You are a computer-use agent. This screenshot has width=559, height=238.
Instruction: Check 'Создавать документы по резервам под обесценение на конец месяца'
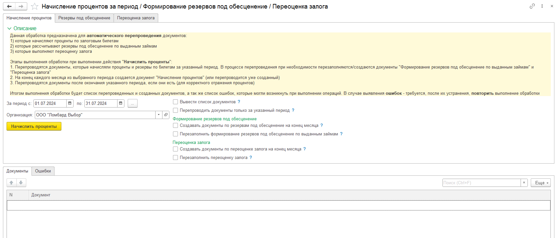[176, 126]
